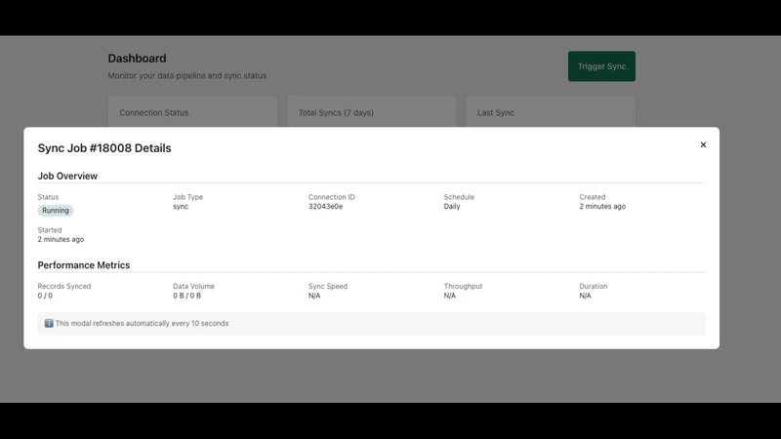
Task: Close the Sync Job #18008 Details modal
Action: tap(703, 144)
